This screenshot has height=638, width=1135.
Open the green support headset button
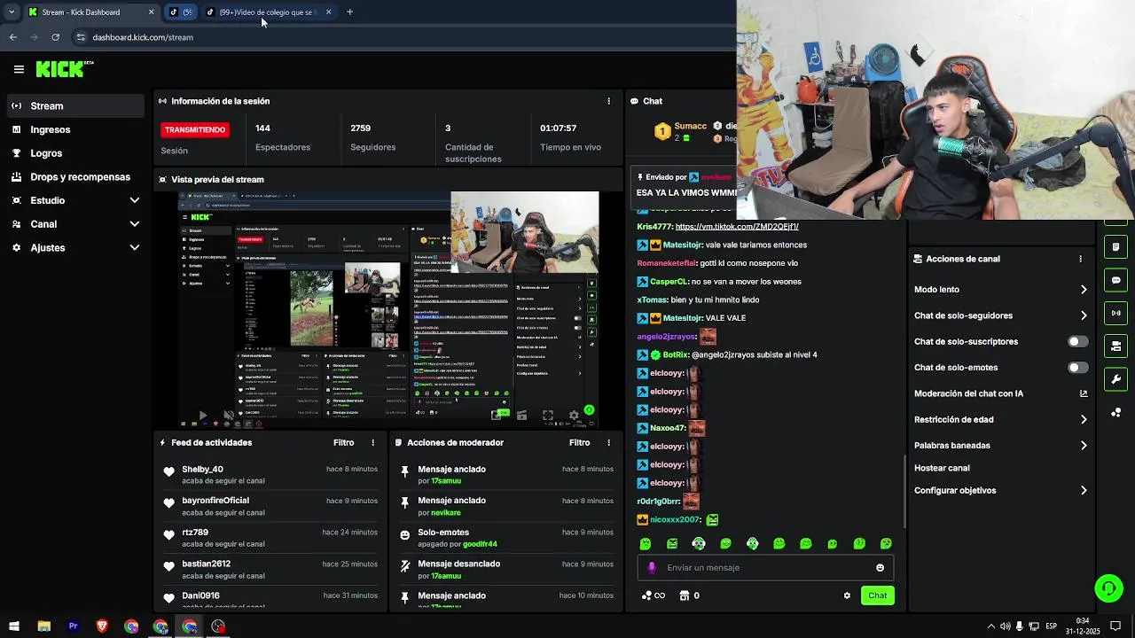coord(1108,587)
